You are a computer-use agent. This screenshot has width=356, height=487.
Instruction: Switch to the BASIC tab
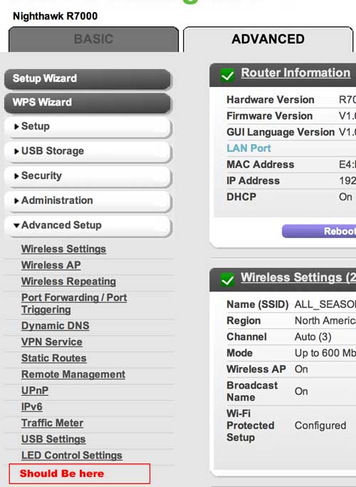[x=94, y=39]
